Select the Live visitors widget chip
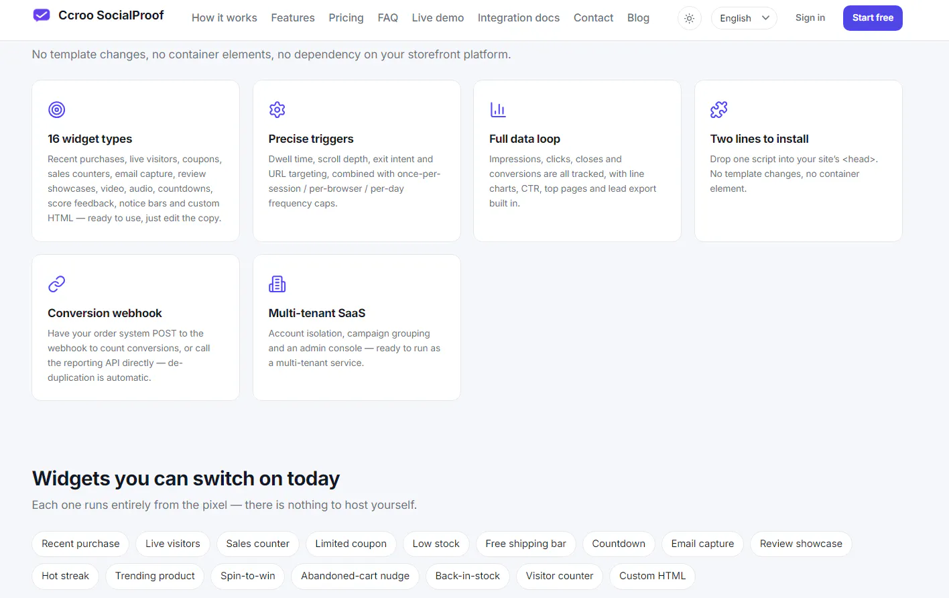This screenshot has width=949, height=598. tap(173, 544)
